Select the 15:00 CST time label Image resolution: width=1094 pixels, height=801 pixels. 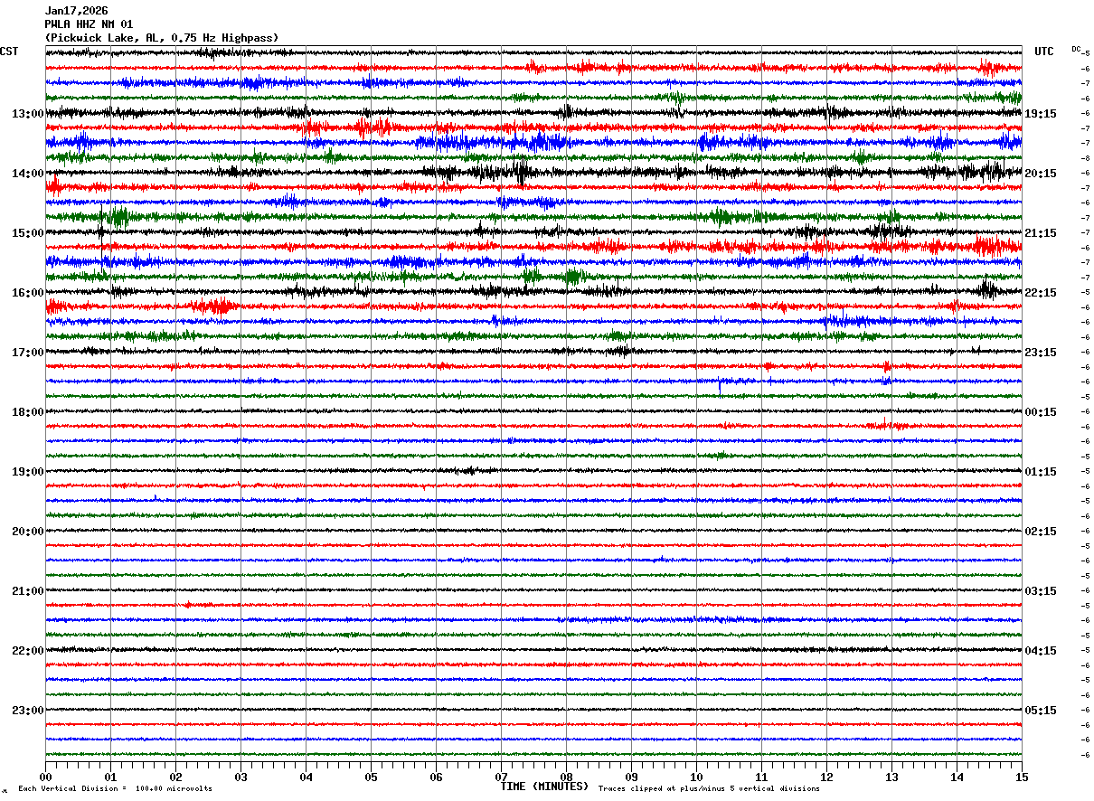pyautogui.click(x=27, y=233)
